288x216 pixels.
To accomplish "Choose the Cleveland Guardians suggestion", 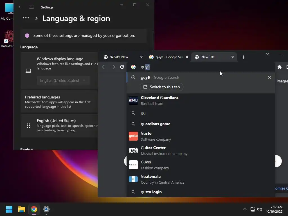I will pos(201,100).
